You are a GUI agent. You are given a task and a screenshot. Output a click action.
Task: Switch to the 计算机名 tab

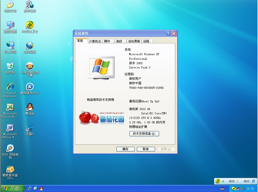[95, 41]
